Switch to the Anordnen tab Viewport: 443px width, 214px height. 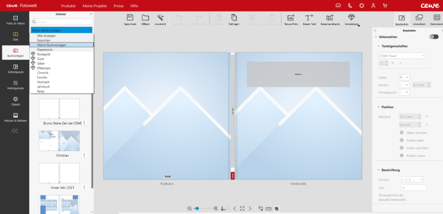point(419,20)
